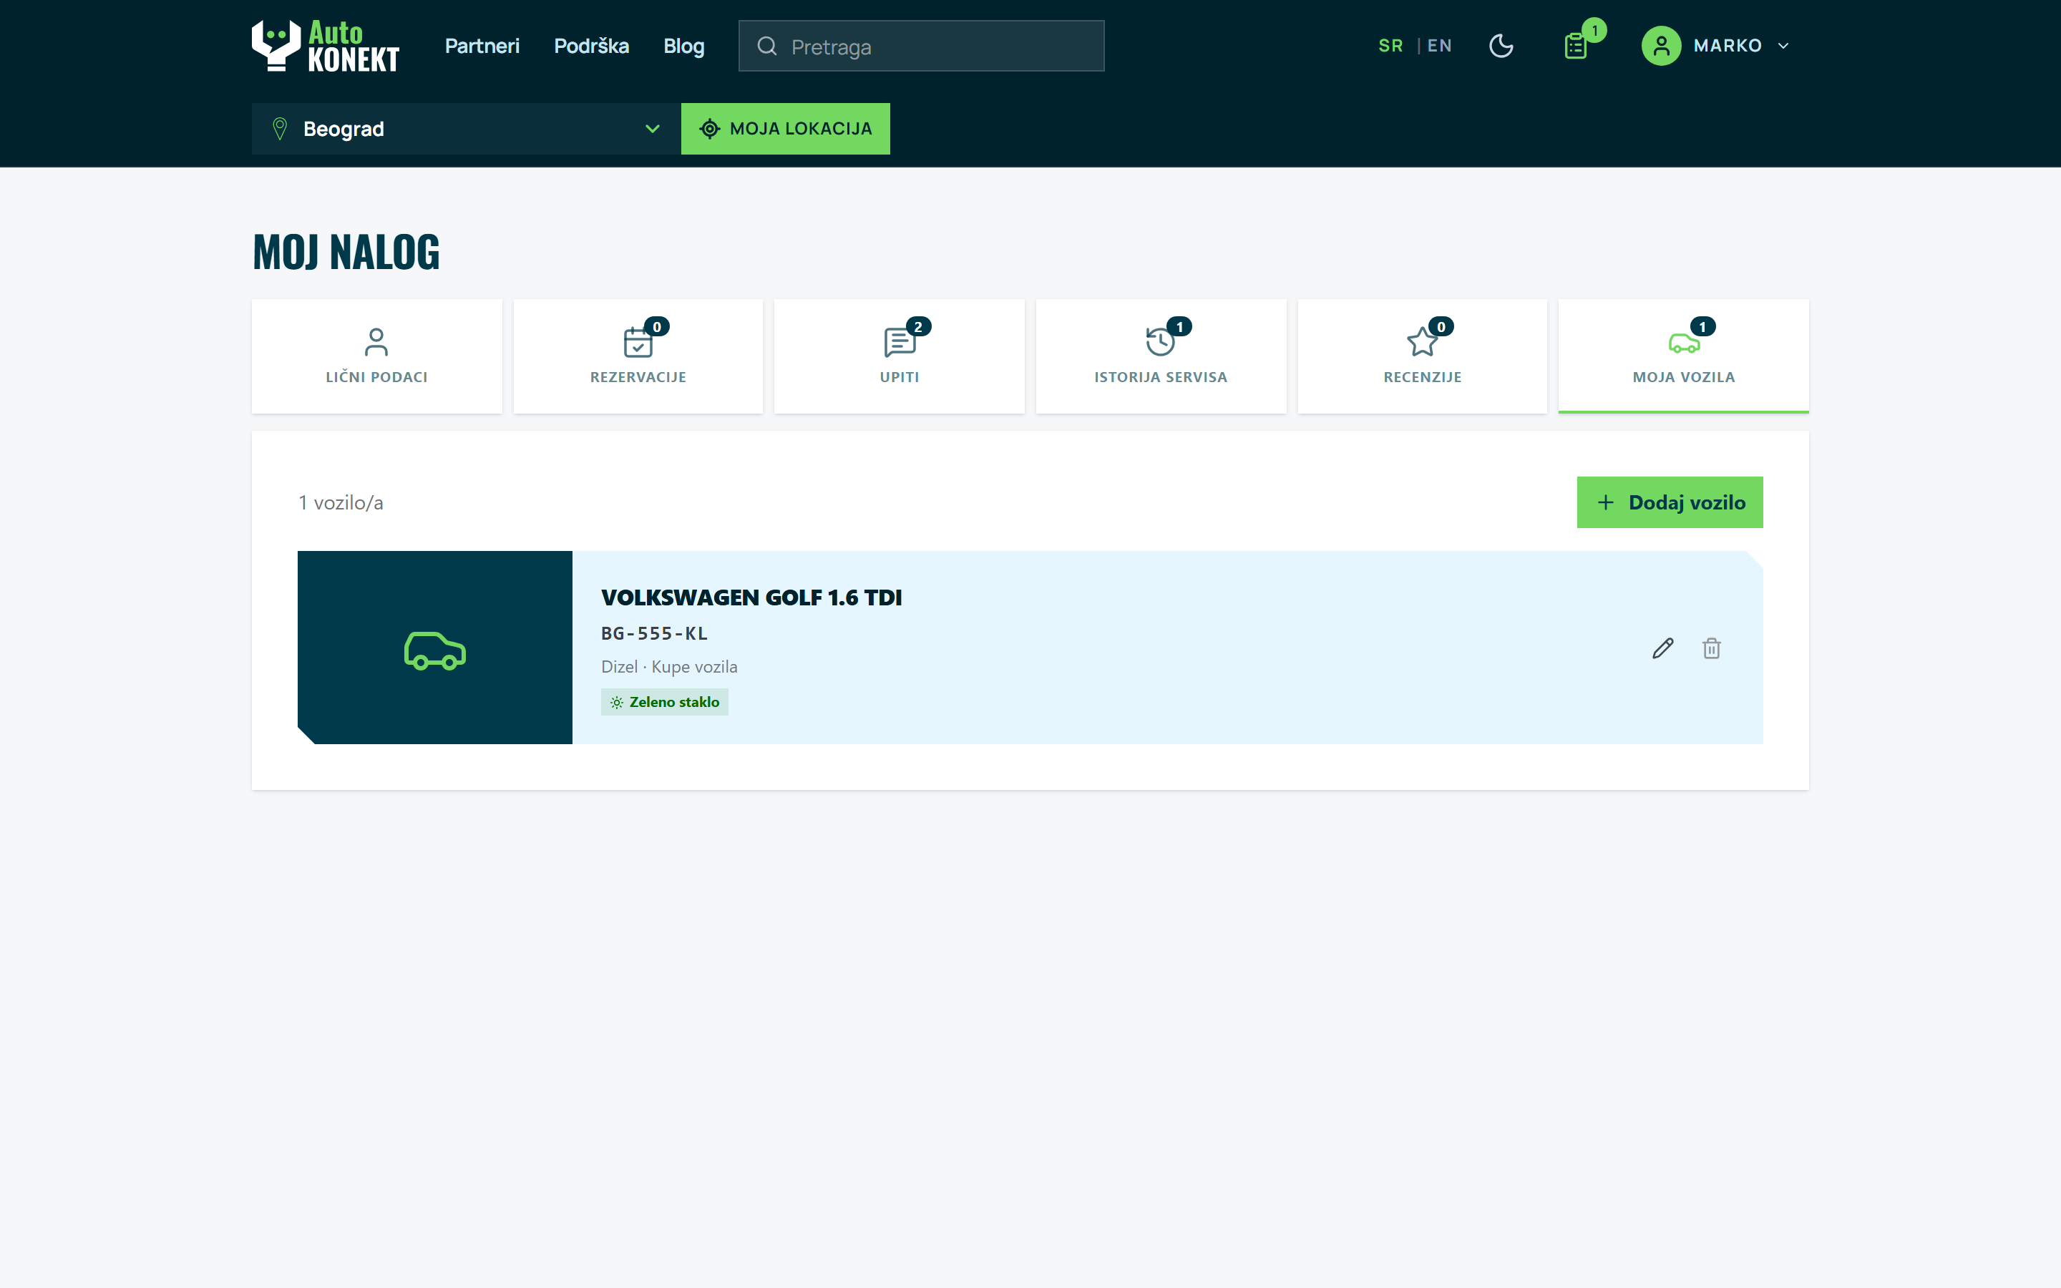Click the MOJ NALOG heading

[x=346, y=252]
